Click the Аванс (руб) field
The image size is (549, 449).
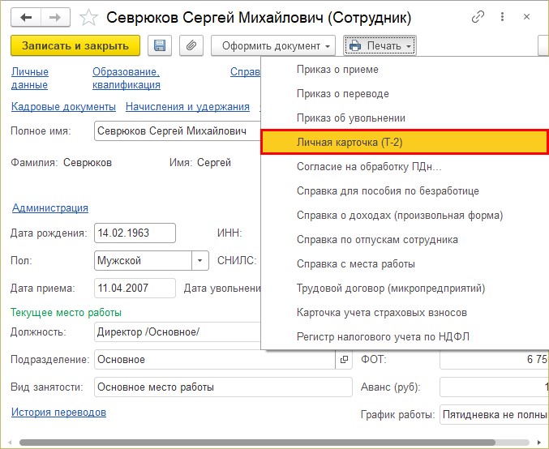click(x=494, y=387)
